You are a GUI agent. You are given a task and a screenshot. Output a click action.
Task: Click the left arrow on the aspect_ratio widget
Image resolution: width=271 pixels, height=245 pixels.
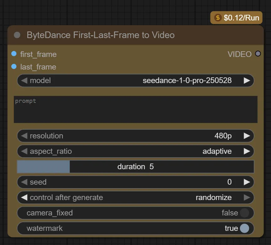(x=24, y=151)
